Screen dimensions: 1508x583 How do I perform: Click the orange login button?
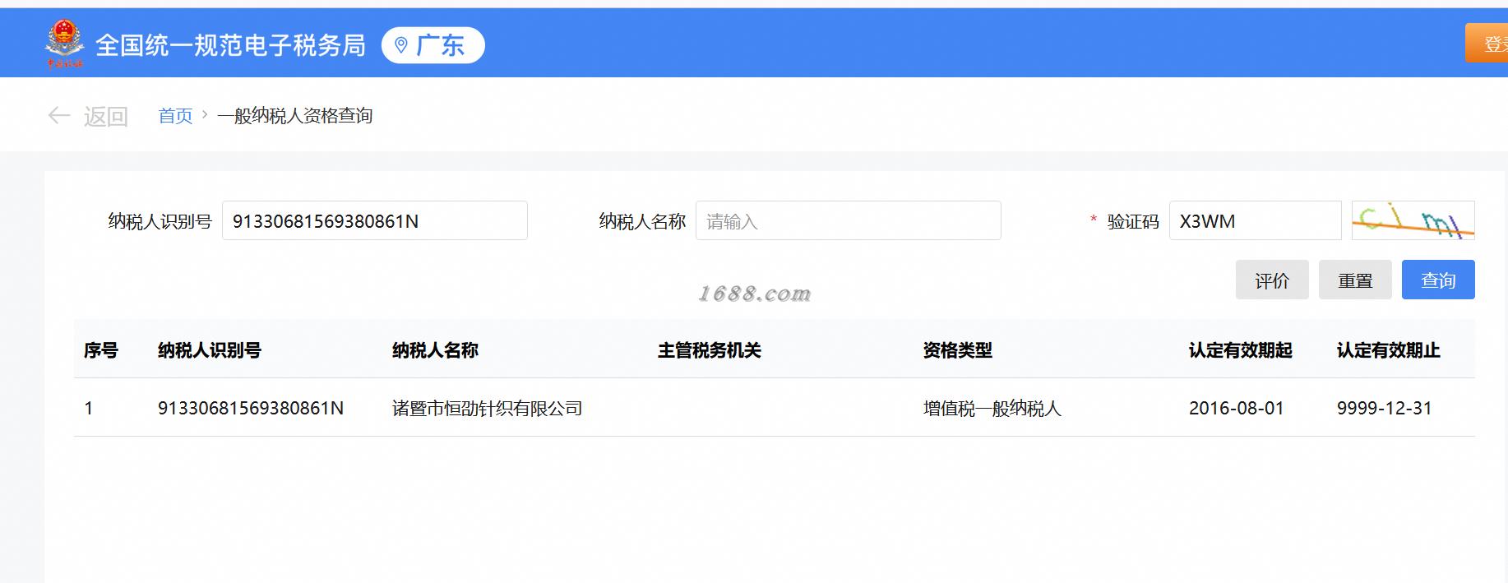coord(1487,44)
